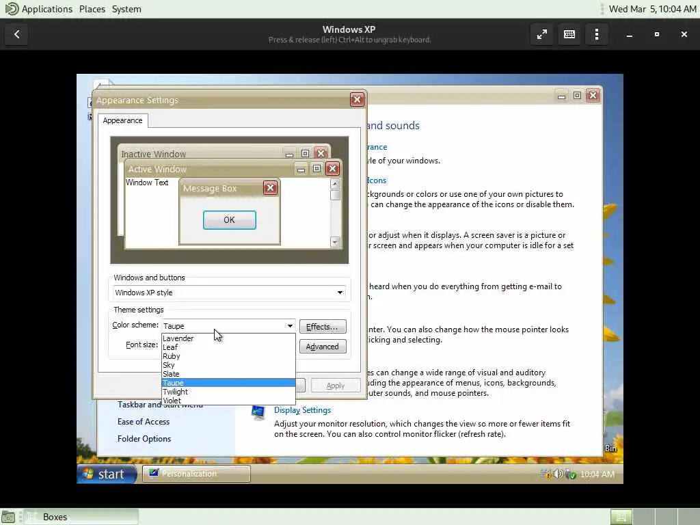Click preview scrollbar down arrow

pos(335,242)
